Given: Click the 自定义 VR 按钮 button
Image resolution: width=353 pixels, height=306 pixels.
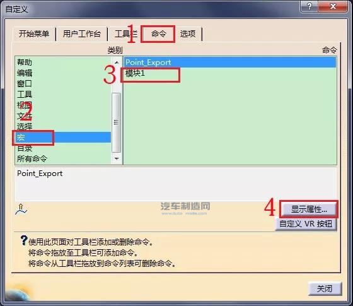Looking at the screenshot, I should 306,224.
